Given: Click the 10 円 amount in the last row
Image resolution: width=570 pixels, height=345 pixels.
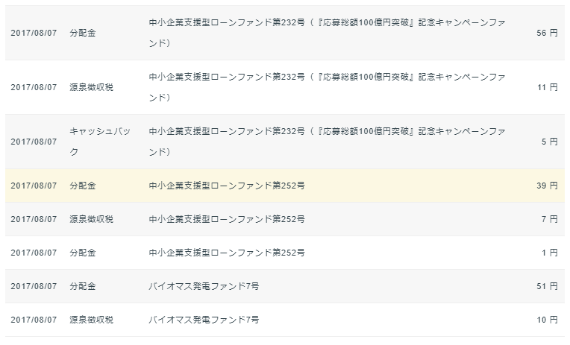Looking at the screenshot, I should [547, 320].
